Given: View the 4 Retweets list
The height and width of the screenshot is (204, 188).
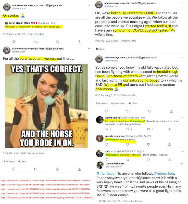Looking at the screenshot, I should tap(9, 161).
